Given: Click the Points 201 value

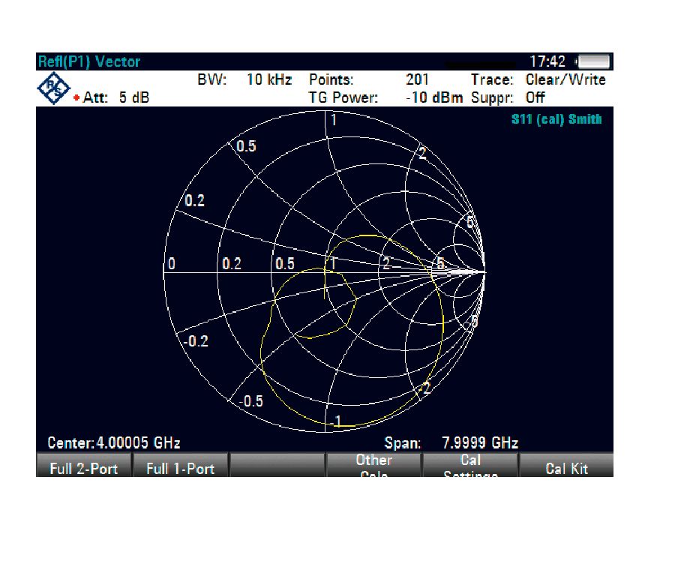Looking at the screenshot, I should click(x=417, y=80).
